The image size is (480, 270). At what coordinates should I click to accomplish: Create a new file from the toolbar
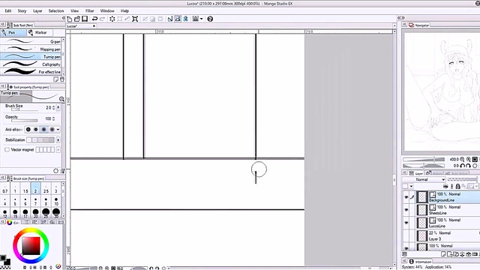coord(70,19)
